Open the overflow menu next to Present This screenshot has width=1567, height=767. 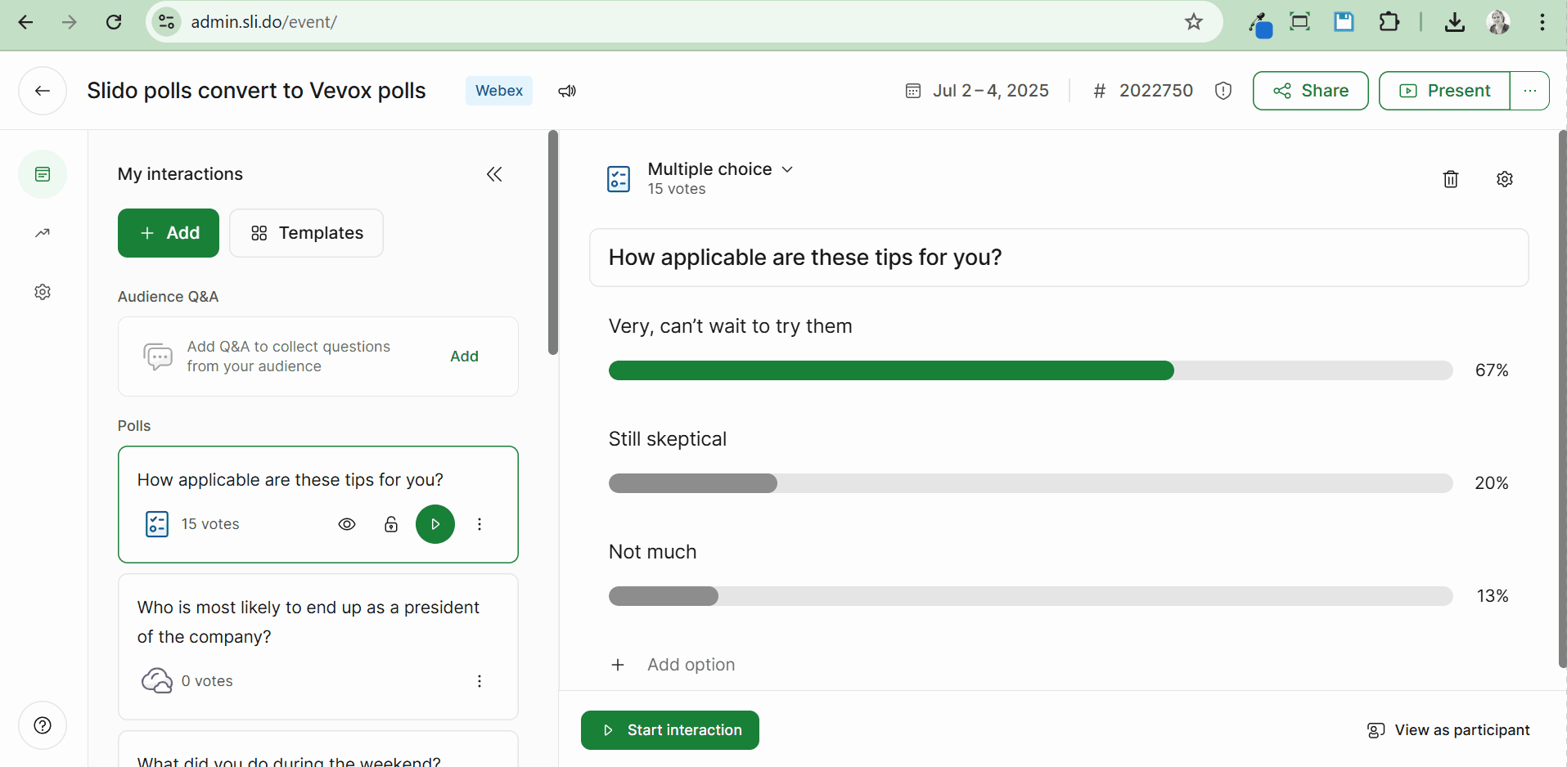(x=1531, y=90)
